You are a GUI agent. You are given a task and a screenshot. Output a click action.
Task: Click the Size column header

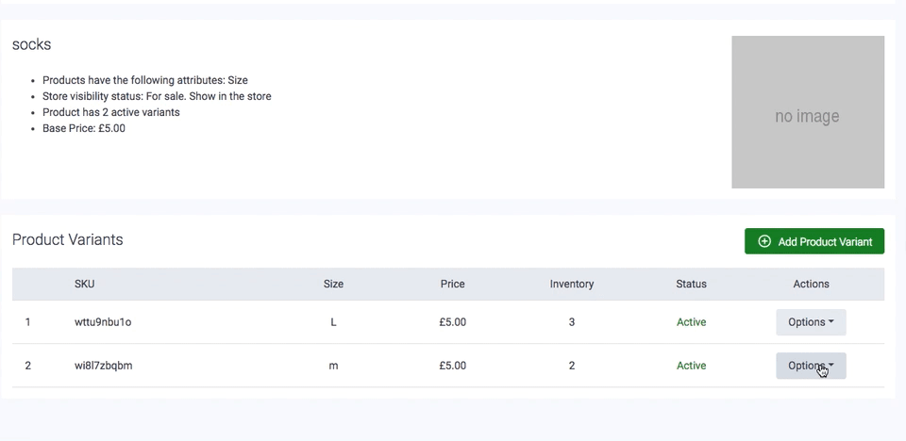[x=333, y=284]
